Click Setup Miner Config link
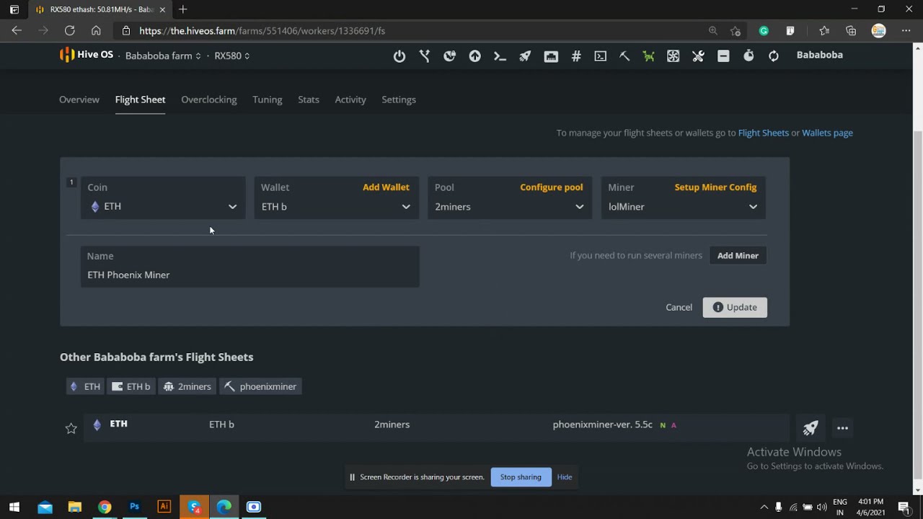The height and width of the screenshot is (519, 923). click(715, 187)
